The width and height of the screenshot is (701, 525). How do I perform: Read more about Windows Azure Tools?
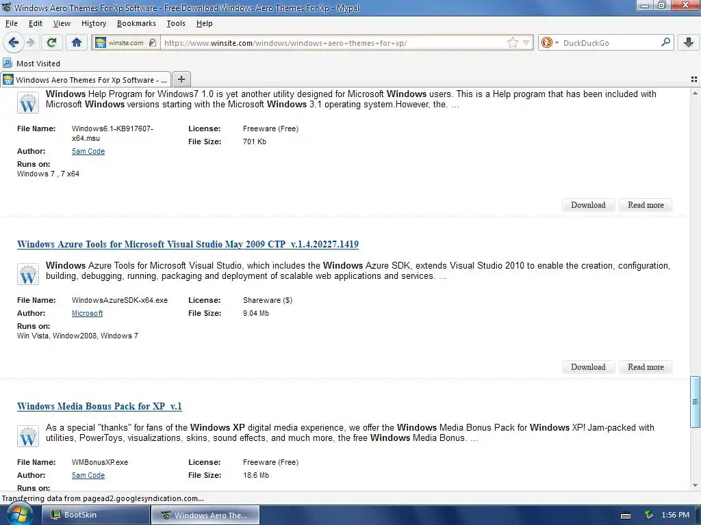(645, 367)
